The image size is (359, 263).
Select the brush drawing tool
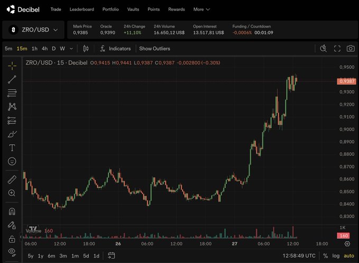[x=12, y=134]
